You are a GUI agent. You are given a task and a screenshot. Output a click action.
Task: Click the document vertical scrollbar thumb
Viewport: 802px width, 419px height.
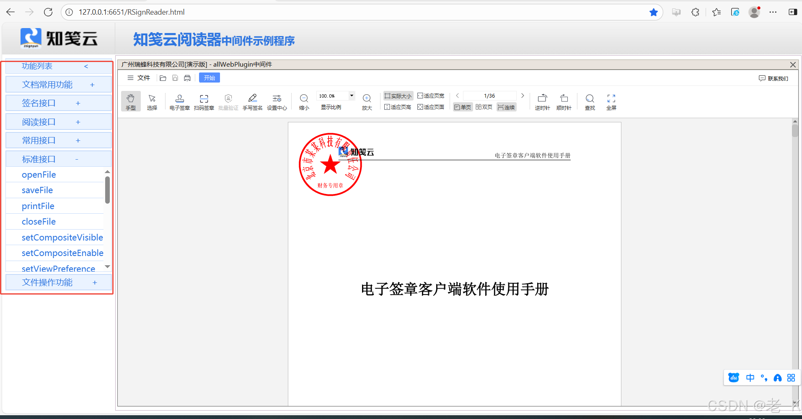coord(795,130)
